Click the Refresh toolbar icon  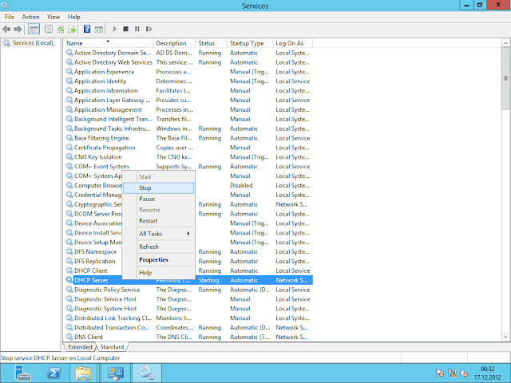[x=60, y=29]
